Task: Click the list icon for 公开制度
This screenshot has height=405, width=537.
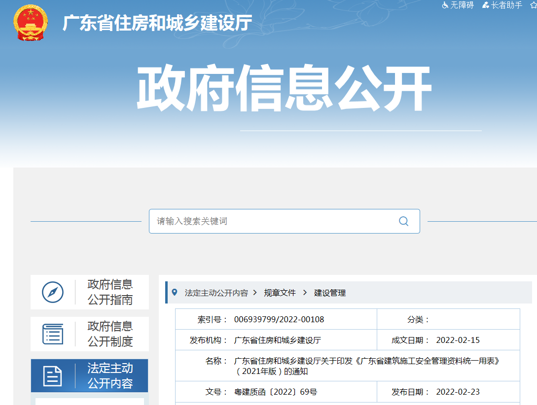Action: click(53, 334)
